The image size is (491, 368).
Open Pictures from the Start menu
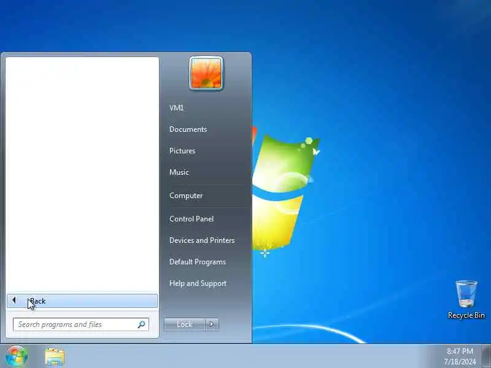coord(182,150)
